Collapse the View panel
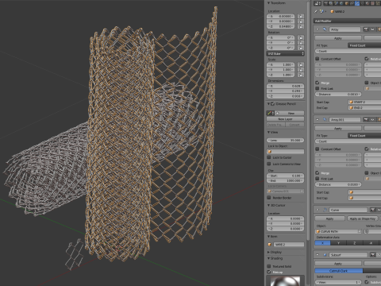This screenshot has width=381, height=286. click(x=269, y=132)
